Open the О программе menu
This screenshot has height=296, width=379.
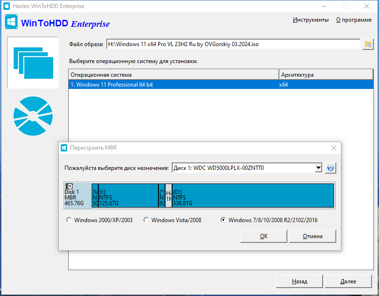pyautogui.click(x=353, y=20)
